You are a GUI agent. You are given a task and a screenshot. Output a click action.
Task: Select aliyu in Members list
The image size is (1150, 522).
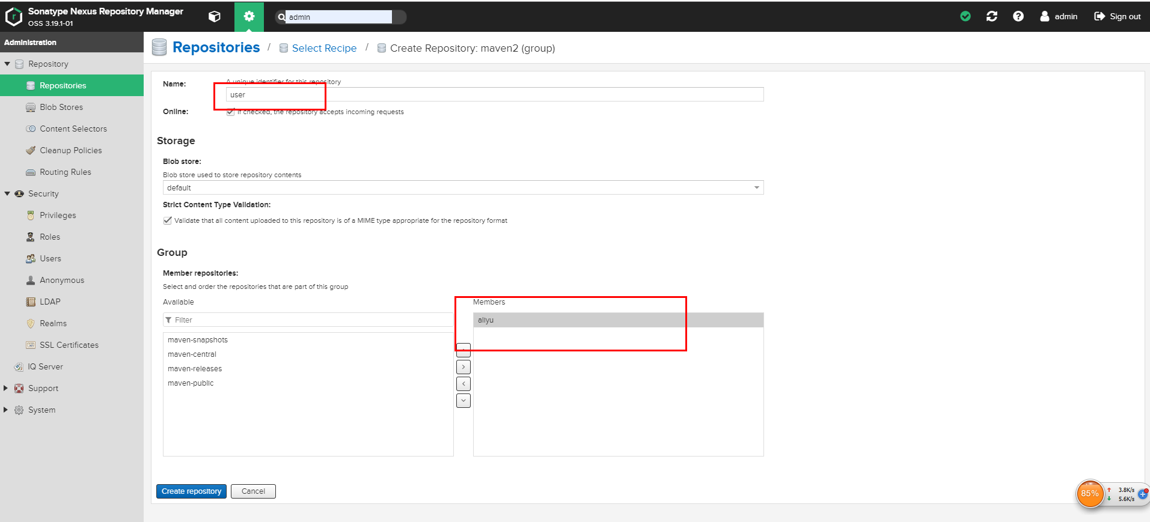click(619, 320)
